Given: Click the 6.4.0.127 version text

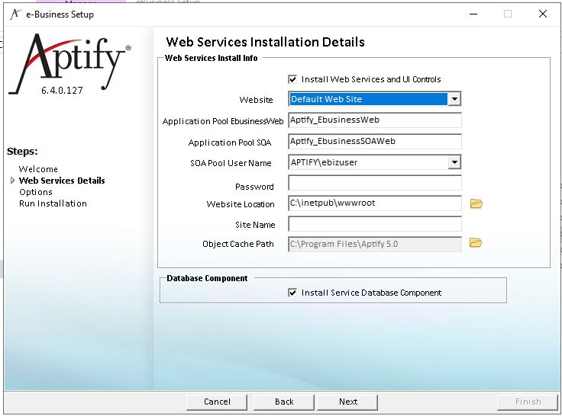Looking at the screenshot, I should (x=62, y=91).
